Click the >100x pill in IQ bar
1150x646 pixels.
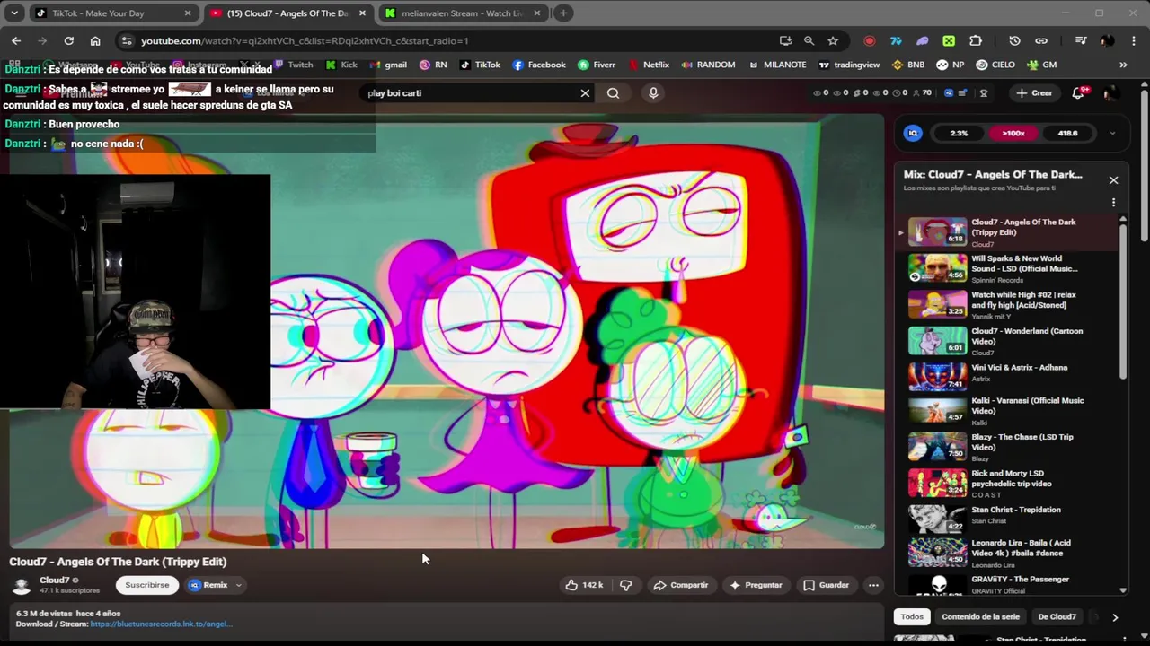[1013, 133]
